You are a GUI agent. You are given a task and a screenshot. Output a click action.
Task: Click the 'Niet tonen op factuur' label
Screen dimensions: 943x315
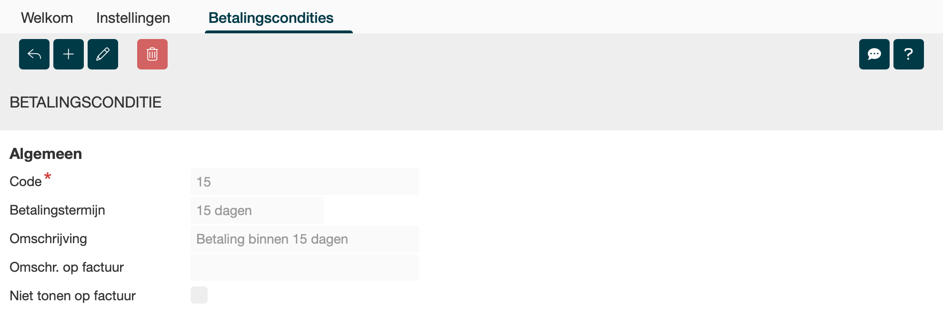(x=73, y=296)
